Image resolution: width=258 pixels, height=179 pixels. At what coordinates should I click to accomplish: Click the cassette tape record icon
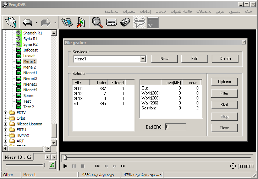[111, 22]
